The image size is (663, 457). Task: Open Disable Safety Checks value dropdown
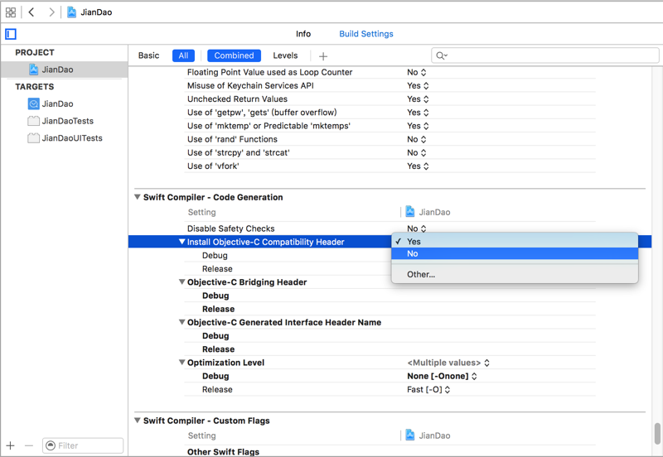(x=417, y=228)
